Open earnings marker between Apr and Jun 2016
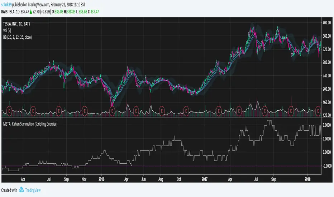The width and height of the screenshot is (334, 197). click(x=136, y=111)
